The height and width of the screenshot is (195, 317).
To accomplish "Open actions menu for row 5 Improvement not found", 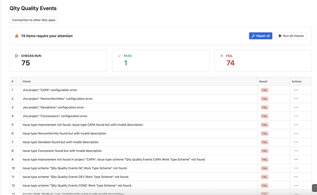I will pos(296,125).
